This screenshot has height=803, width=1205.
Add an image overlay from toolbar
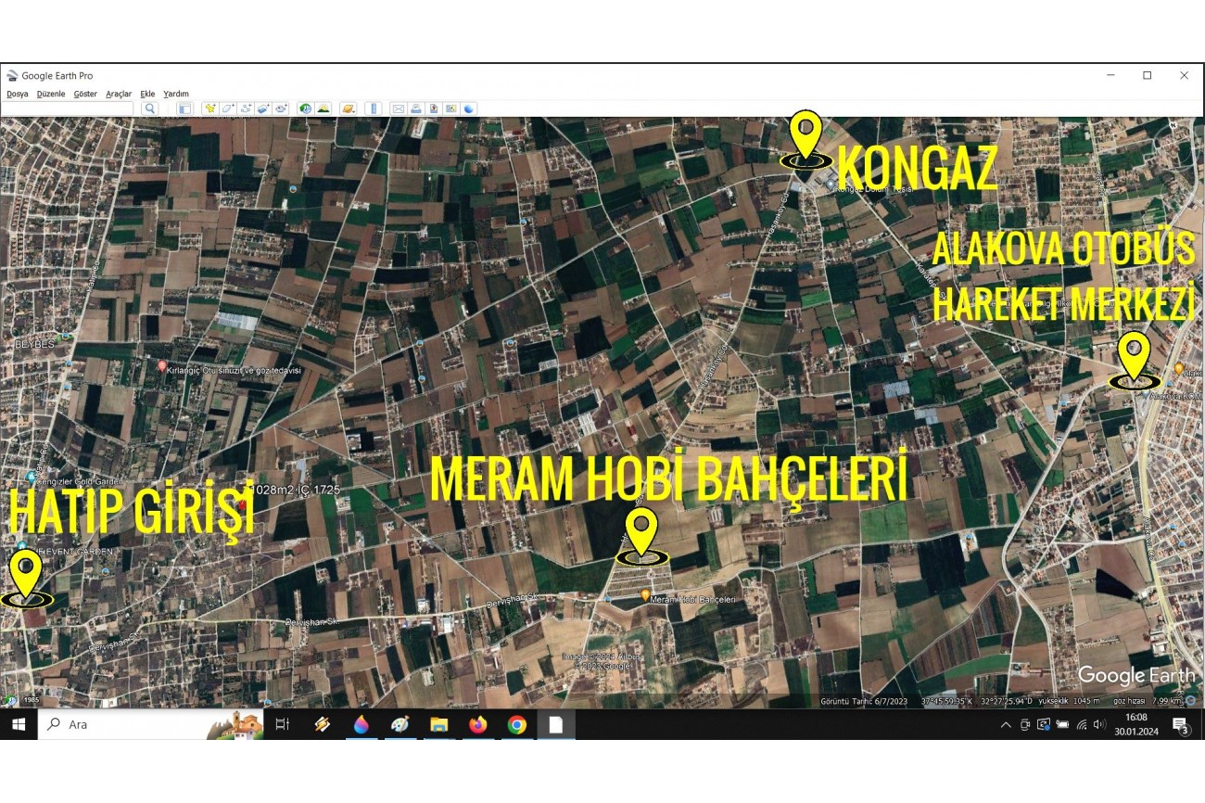point(263,108)
